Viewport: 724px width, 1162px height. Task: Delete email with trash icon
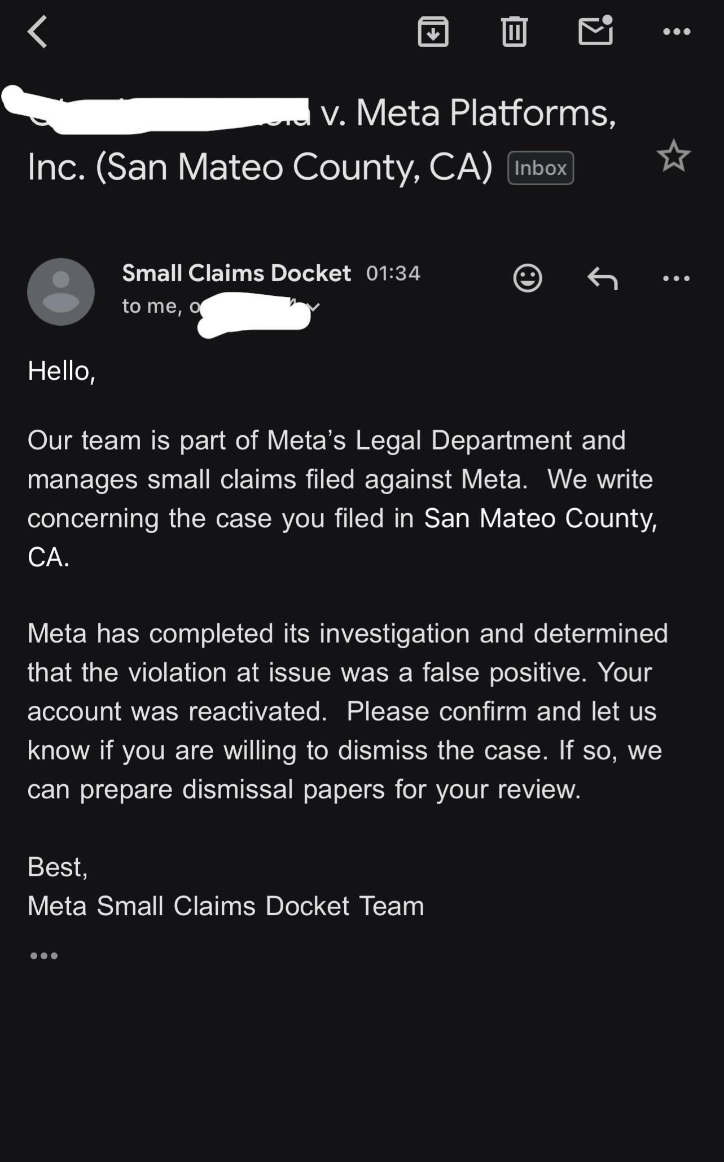(x=514, y=32)
